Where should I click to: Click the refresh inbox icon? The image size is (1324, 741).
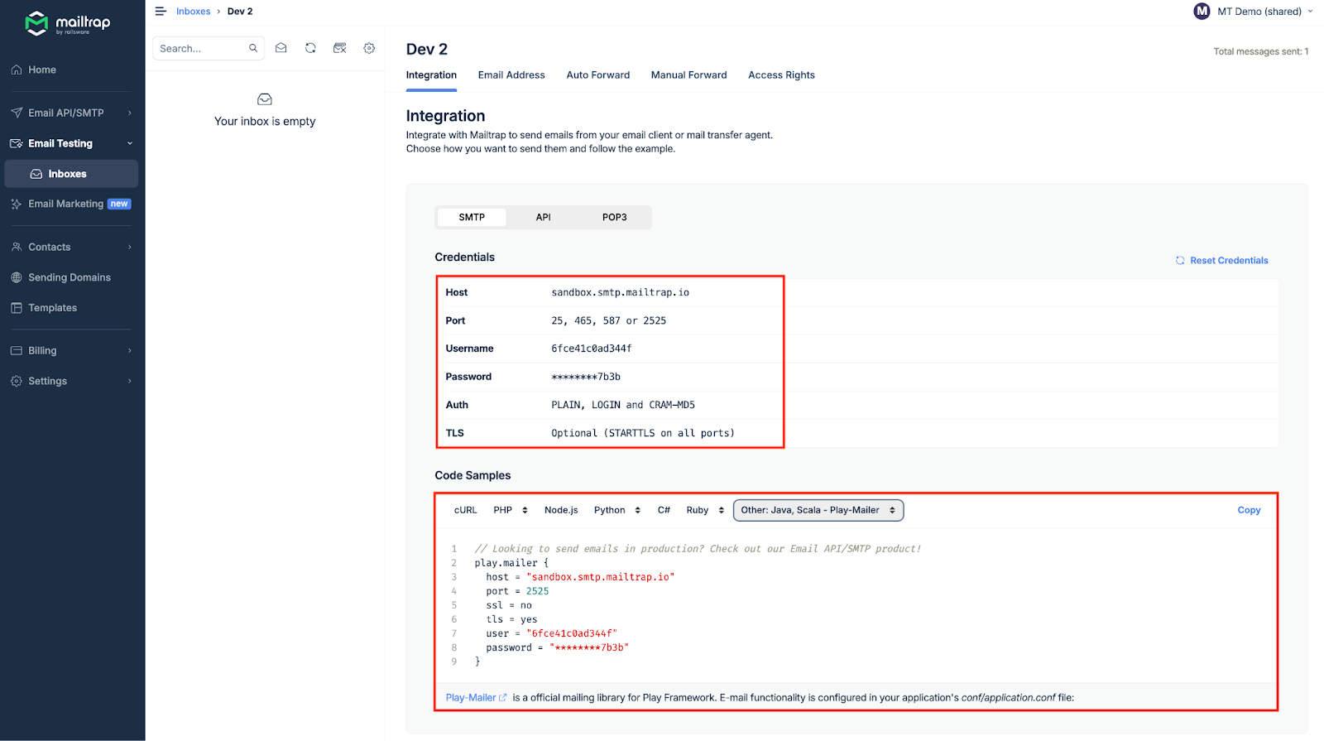(310, 48)
